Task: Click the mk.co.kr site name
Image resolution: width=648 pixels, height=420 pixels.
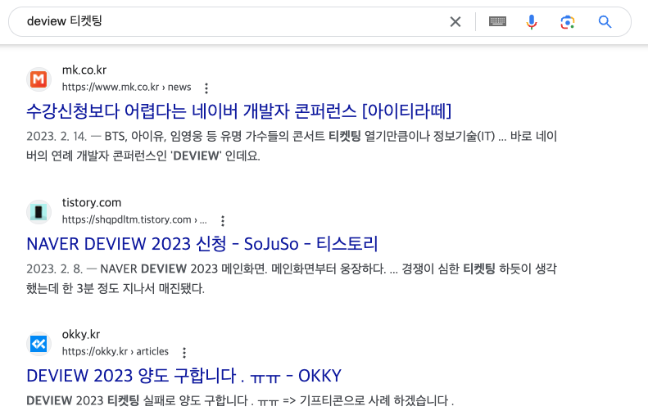Action: coord(84,70)
